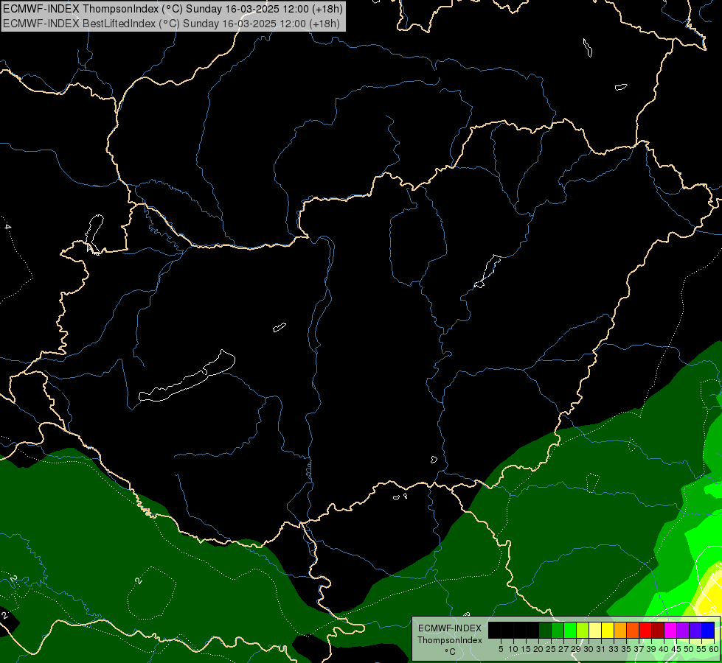Click legend tick value '27'

pos(563,649)
